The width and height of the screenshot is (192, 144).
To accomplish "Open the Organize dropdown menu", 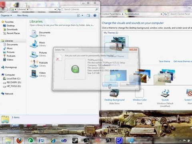I will point(6,16).
